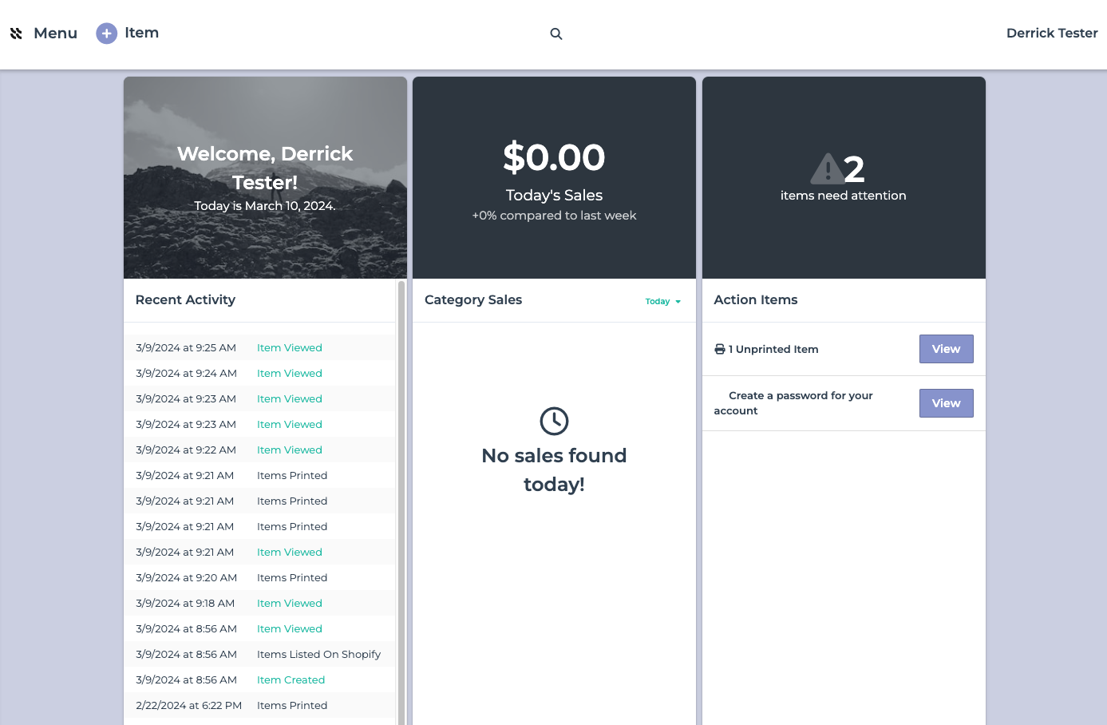1107x725 pixels.
Task: Click the $0.00 Today's Sales card
Action: [x=554, y=177]
